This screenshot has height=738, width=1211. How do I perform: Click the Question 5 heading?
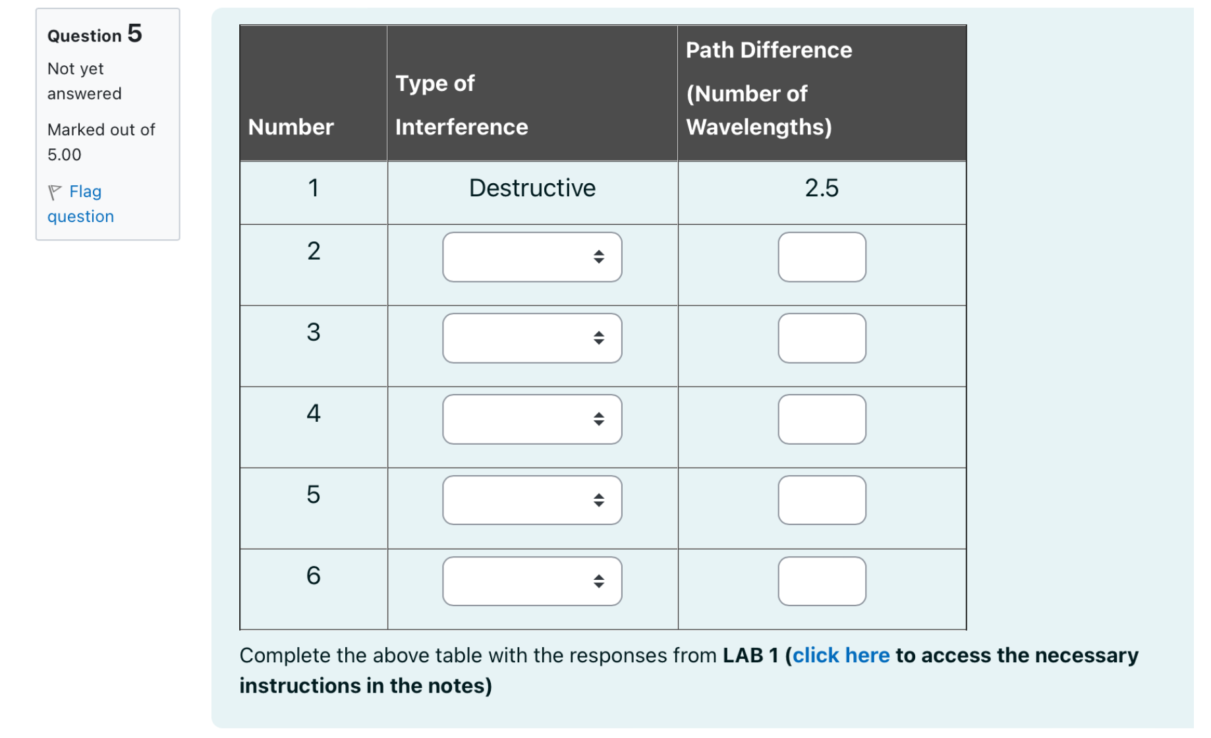(94, 34)
